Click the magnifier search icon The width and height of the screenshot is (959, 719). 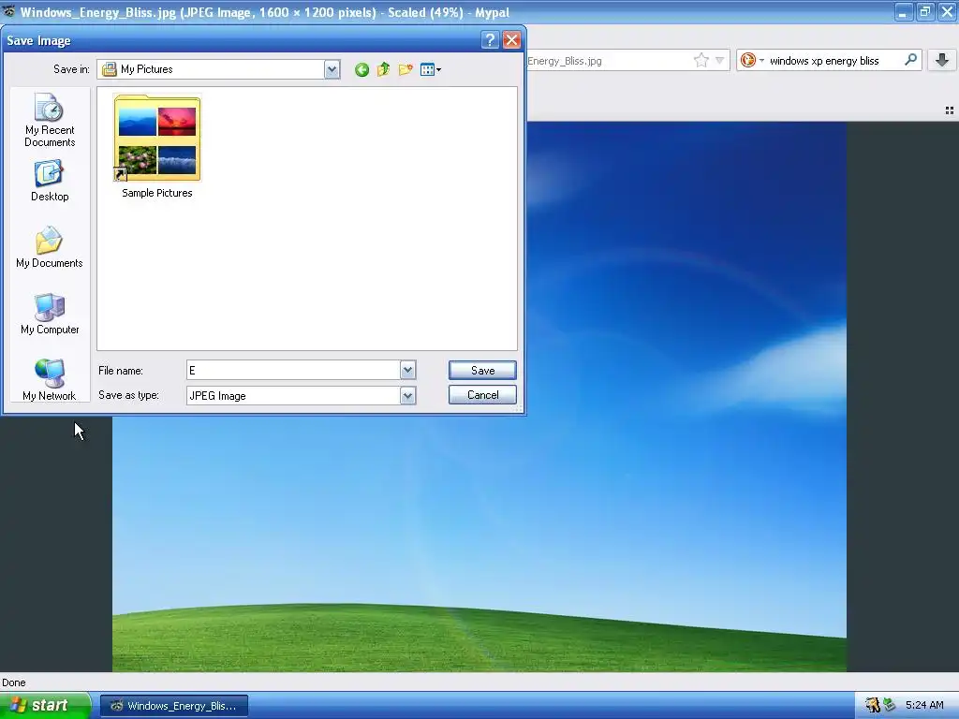(910, 59)
